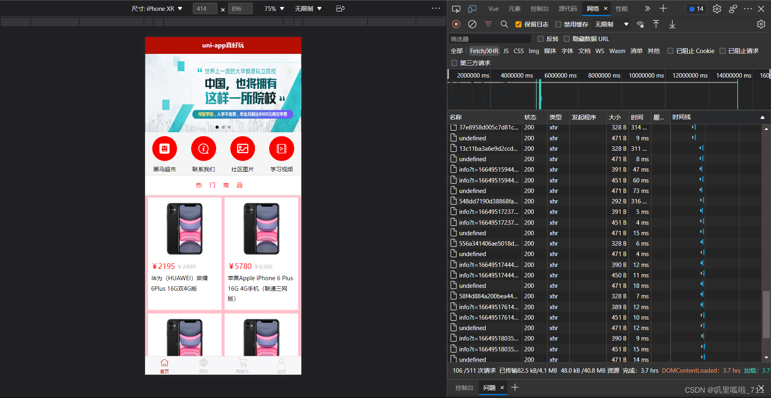The width and height of the screenshot is (771, 398).
Task: Open DevTools customize menu (three dots)
Action: coord(748,8)
